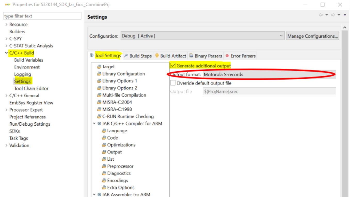Select Tool Chain Editor in the sidebar

(31, 88)
